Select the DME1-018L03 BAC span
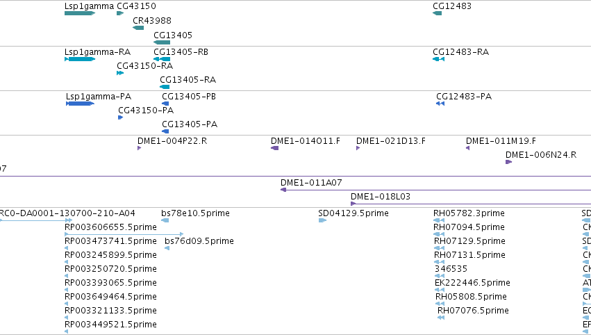 471,204
